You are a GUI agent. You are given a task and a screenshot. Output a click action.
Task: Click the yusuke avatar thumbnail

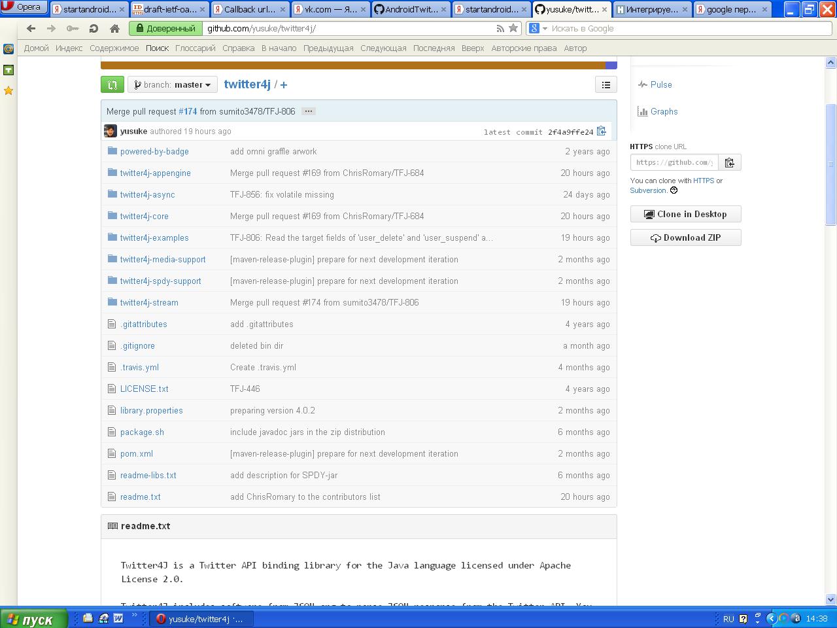pos(111,131)
